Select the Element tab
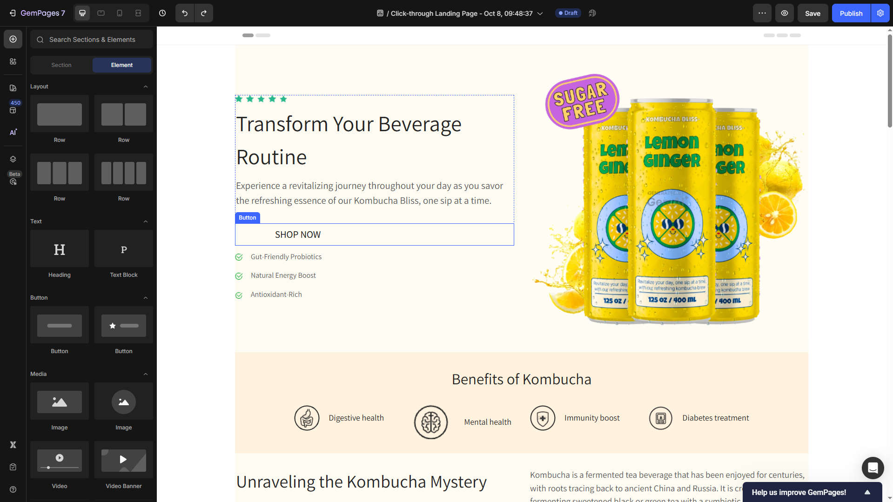Image resolution: width=893 pixels, height=502 pixels. pyautogui.click(x=122, y=65)
